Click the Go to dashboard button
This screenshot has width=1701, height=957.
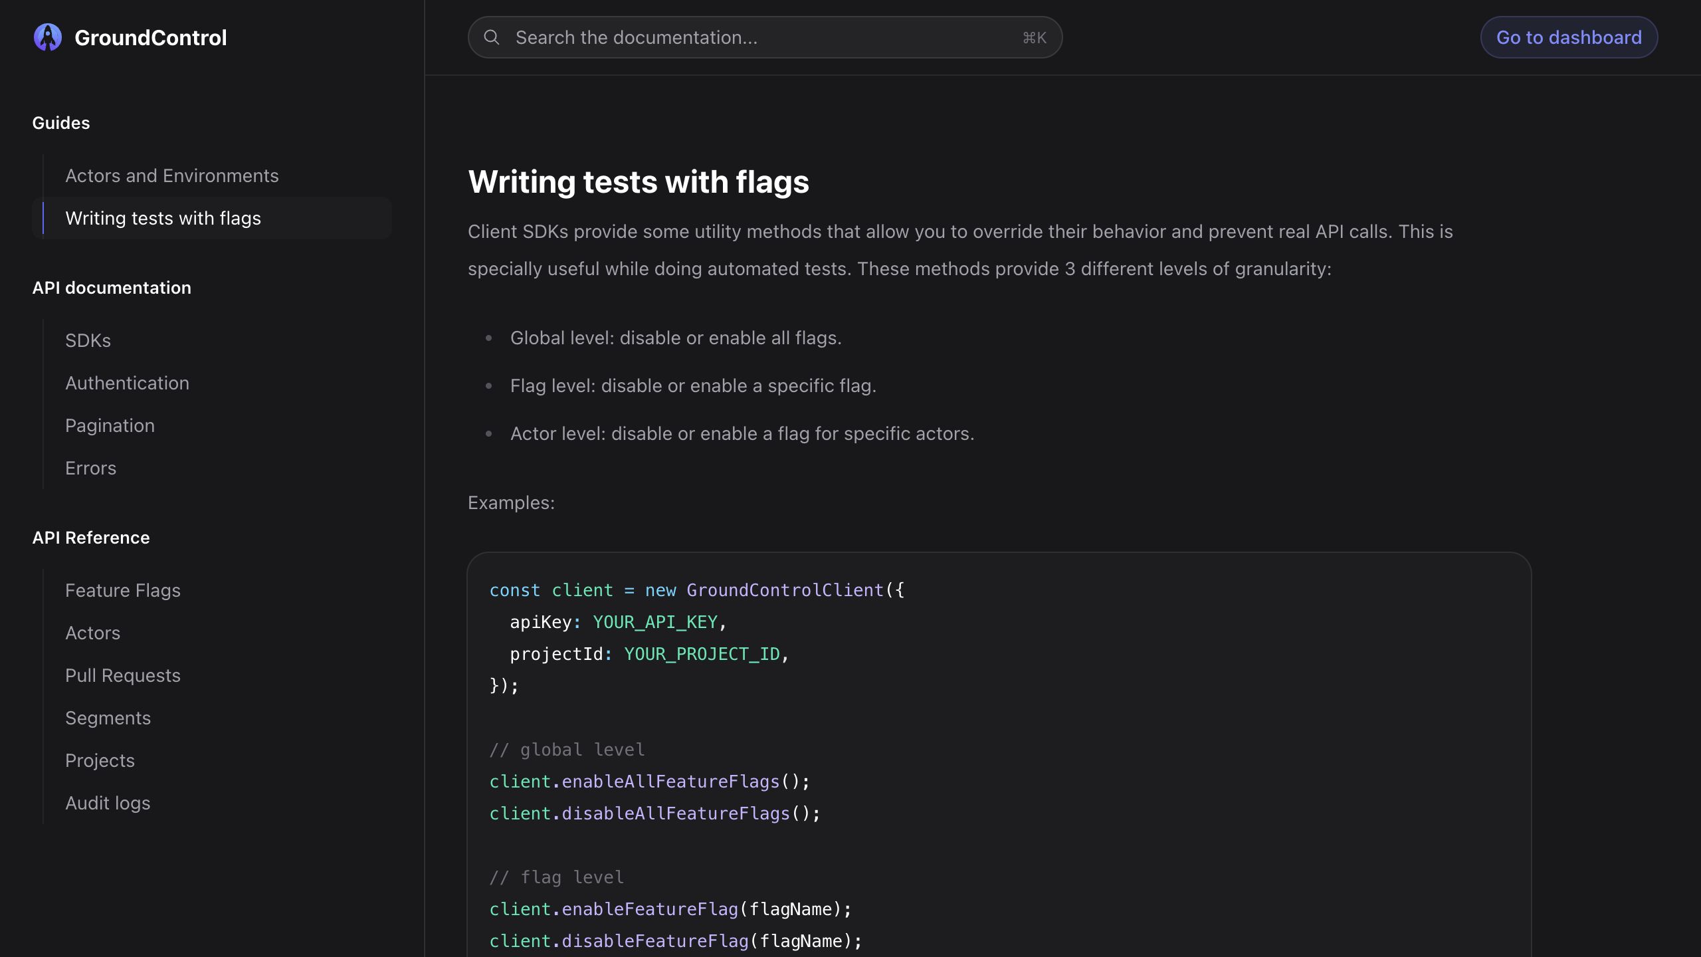point(1569,37)
